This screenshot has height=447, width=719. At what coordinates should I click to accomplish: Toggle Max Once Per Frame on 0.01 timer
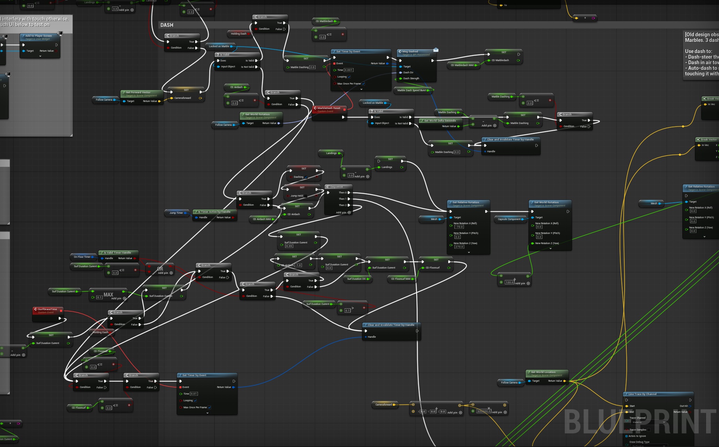209,408
